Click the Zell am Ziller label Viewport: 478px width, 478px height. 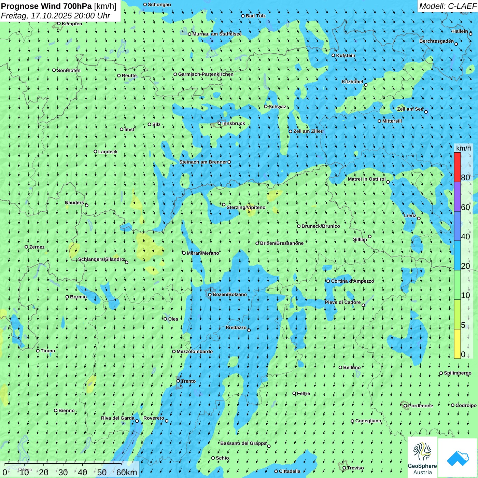[308, 131]
